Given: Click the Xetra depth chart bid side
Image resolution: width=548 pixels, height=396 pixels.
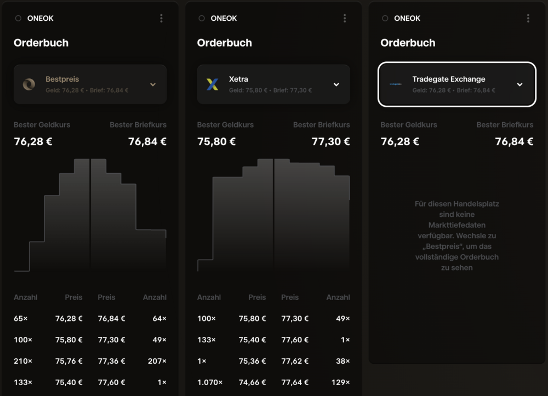Looking at the screenshot, I should pyautogui.click(x=235, y=215).
